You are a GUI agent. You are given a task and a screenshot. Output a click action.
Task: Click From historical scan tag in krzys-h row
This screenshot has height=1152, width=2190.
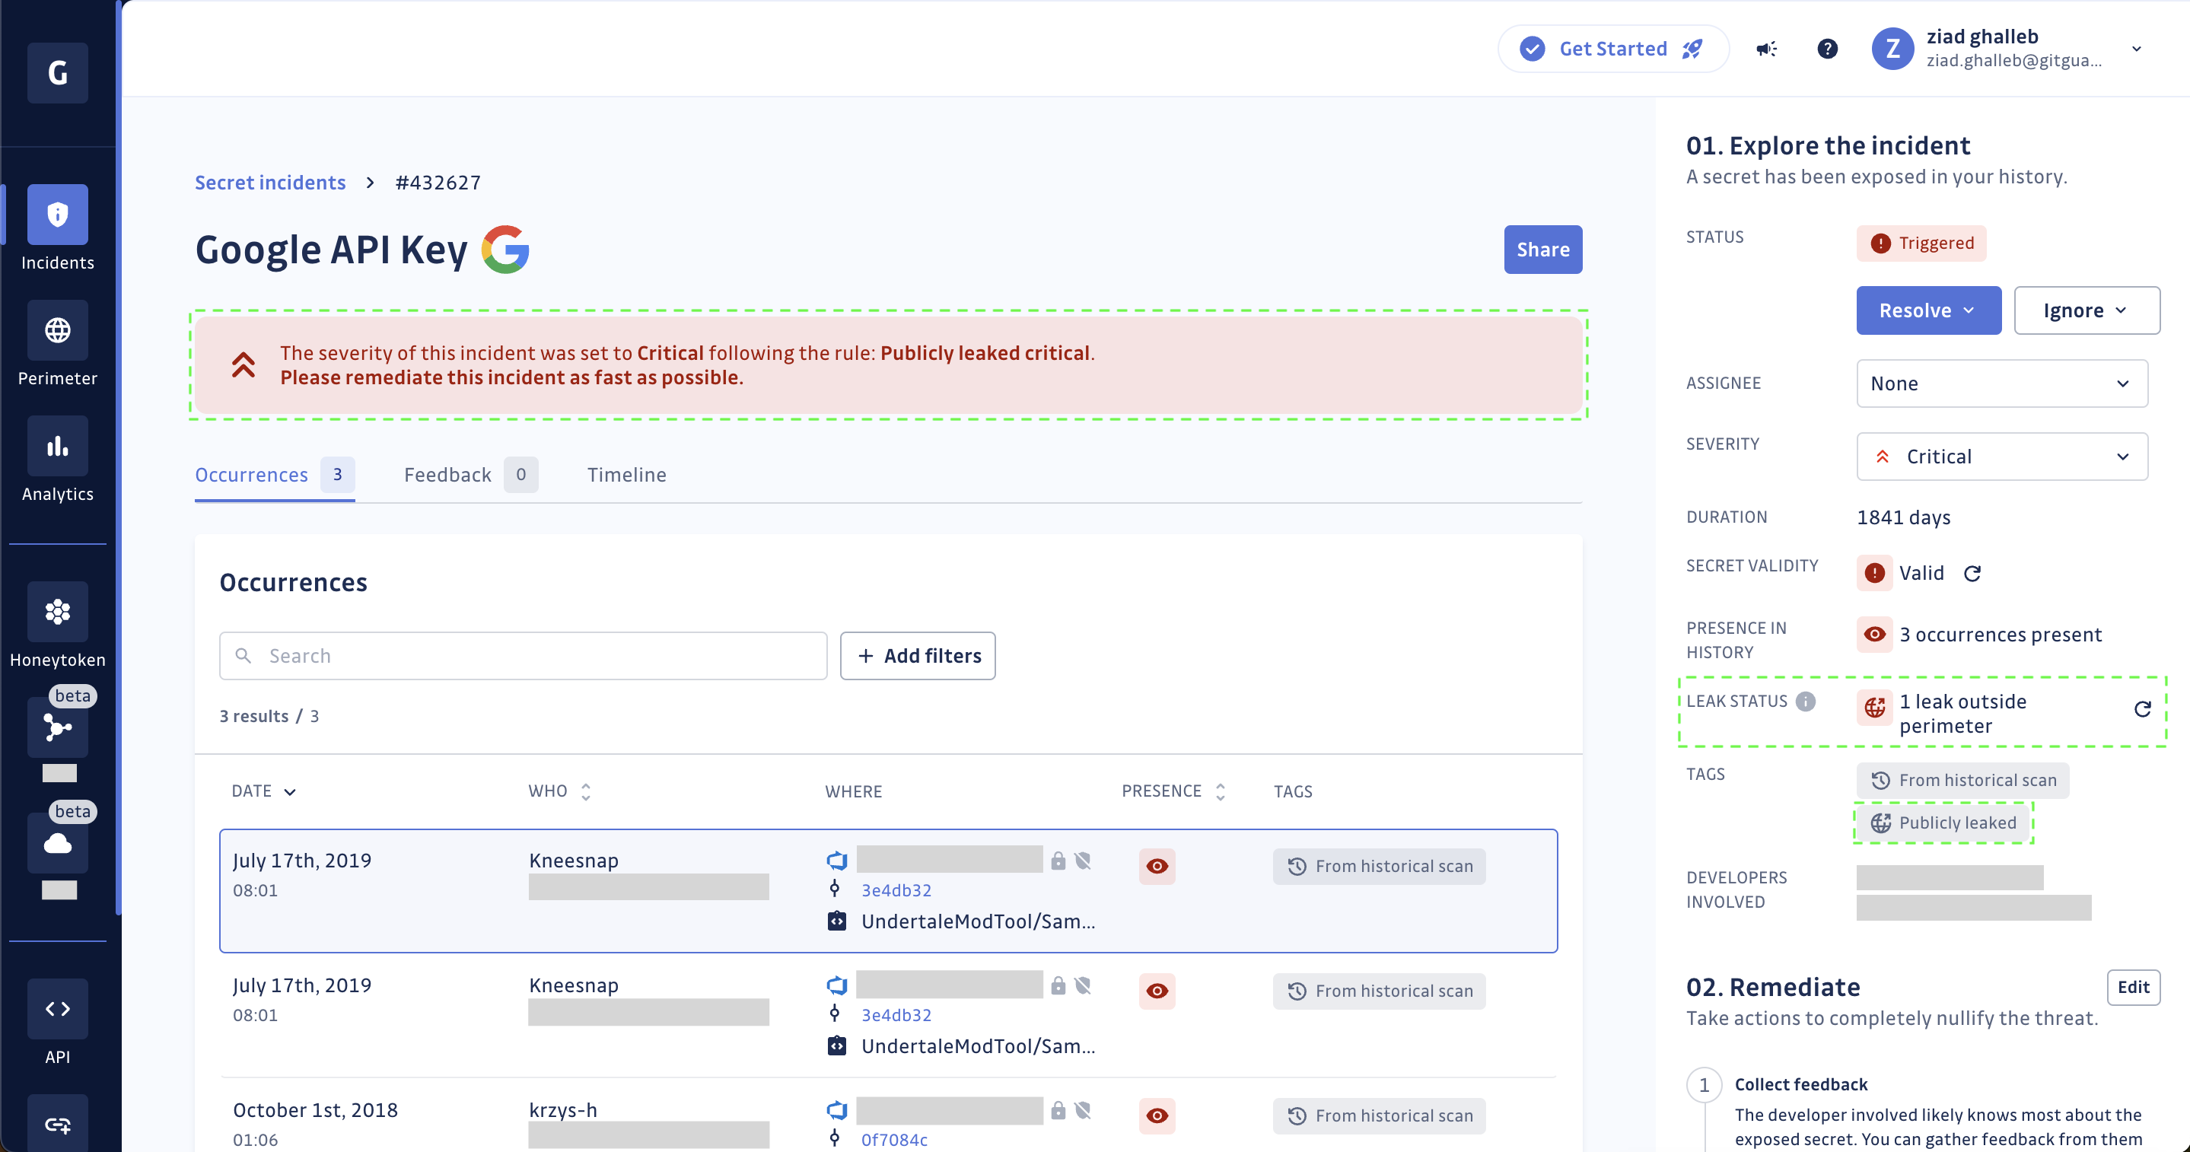coord(1379,1115)
